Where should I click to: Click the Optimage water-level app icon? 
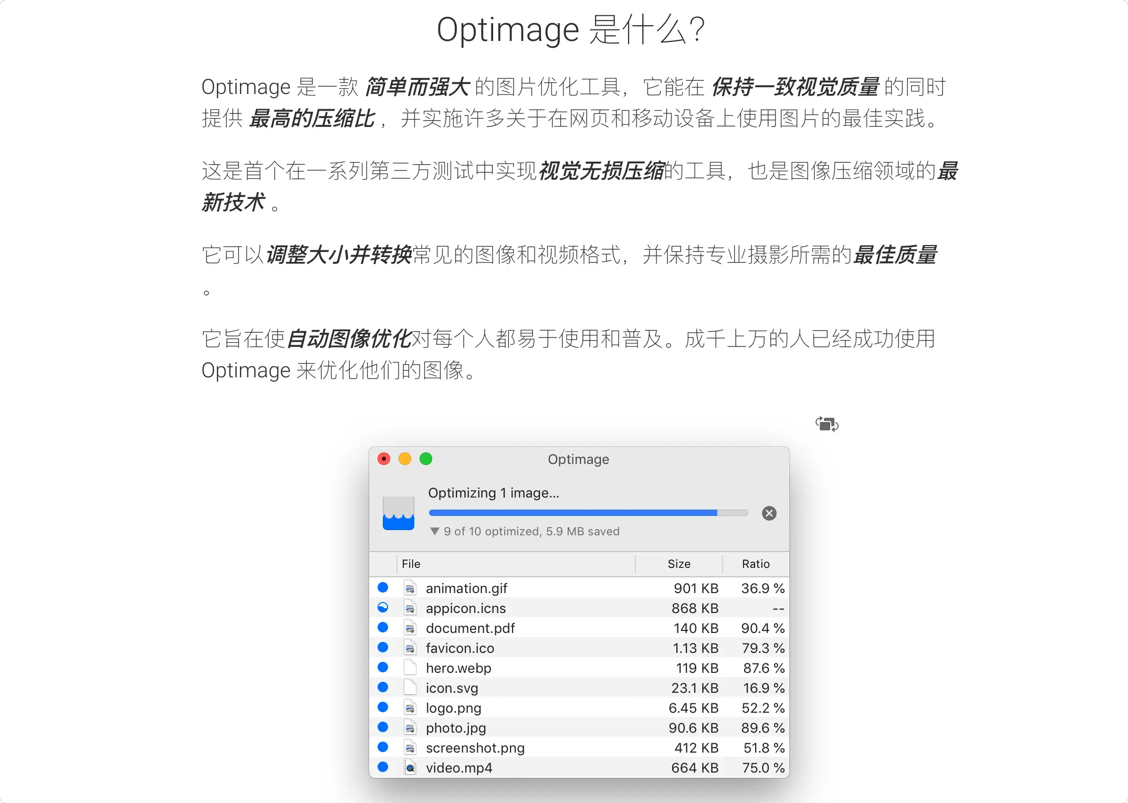[399, 513]
